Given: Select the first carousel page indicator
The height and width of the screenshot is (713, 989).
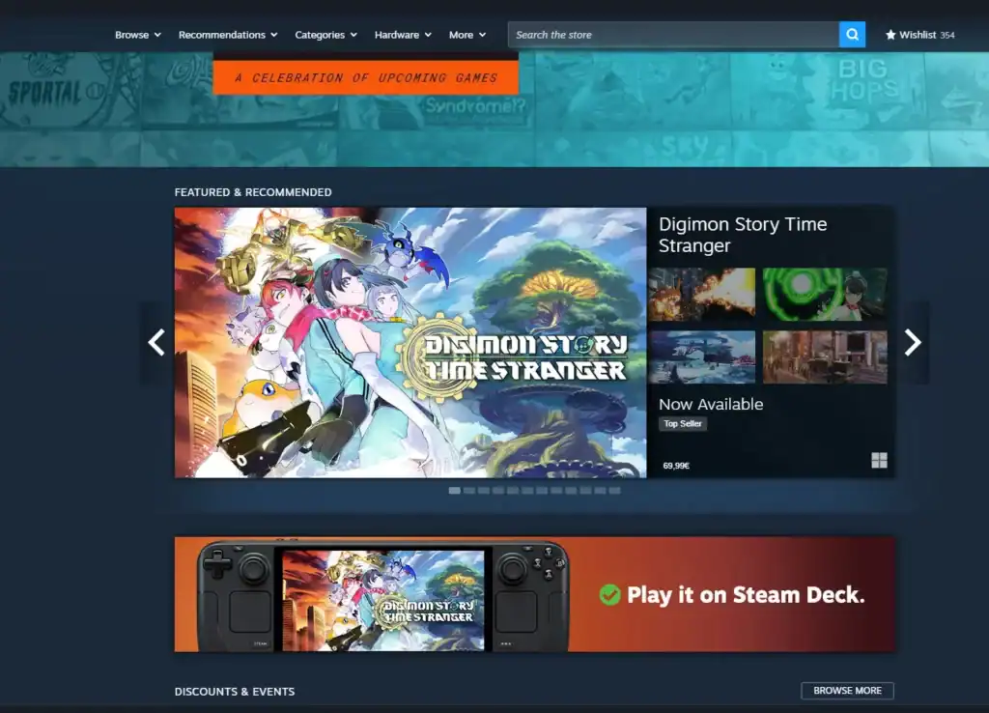Looking at the screenshot, I should (454, 491).
